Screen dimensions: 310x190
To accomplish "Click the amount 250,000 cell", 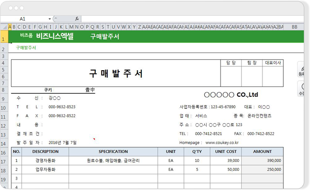I will pos(262,169).
